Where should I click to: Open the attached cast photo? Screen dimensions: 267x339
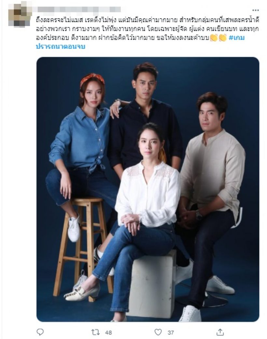[x=148, y=189]
